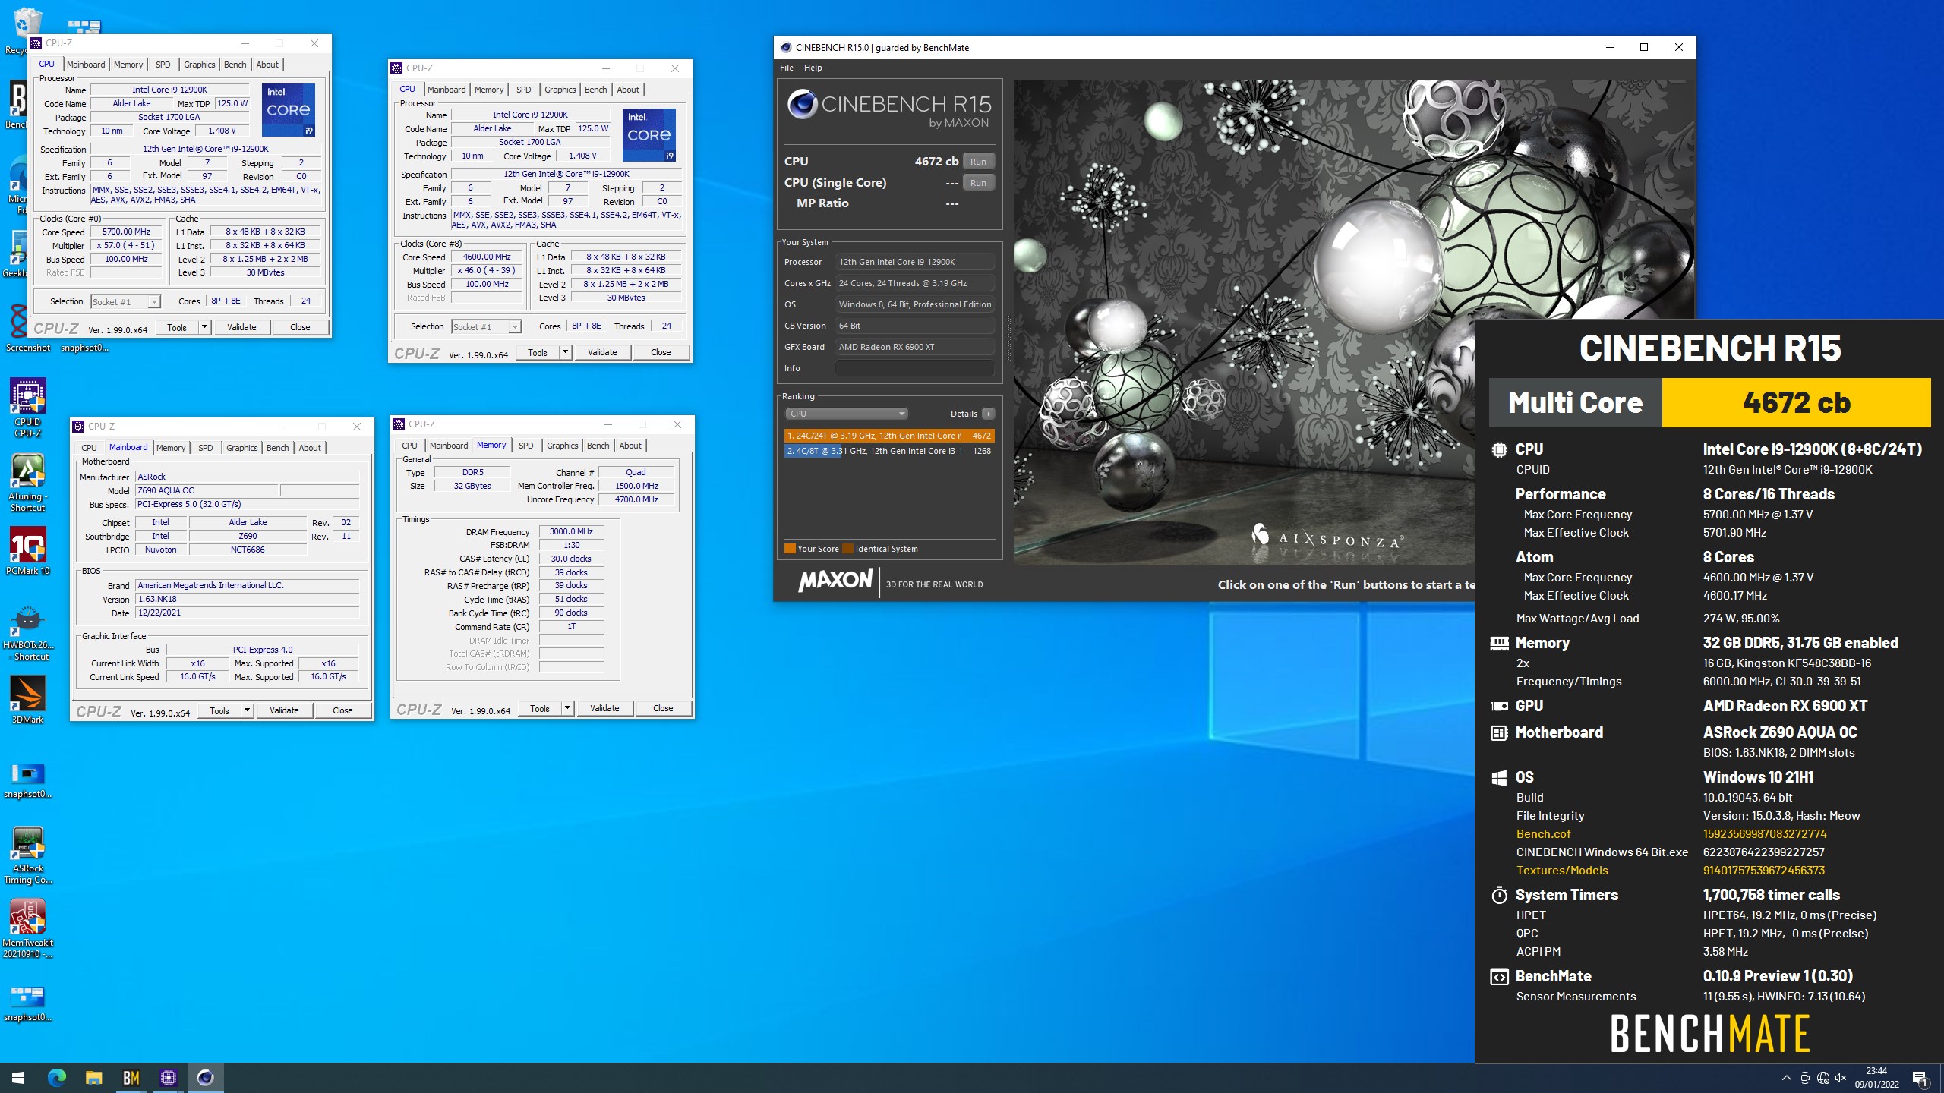Image resolution: width=1944 pixels, height=1093 pixels.
Task: Open the ATuning shortcut on the desktop
Action: [x=28, y=483]
